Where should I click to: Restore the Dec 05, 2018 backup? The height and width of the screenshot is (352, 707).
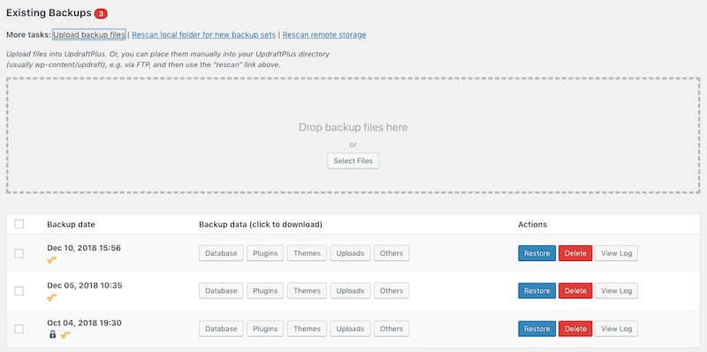pyautogui.click(x=537, y=291)
